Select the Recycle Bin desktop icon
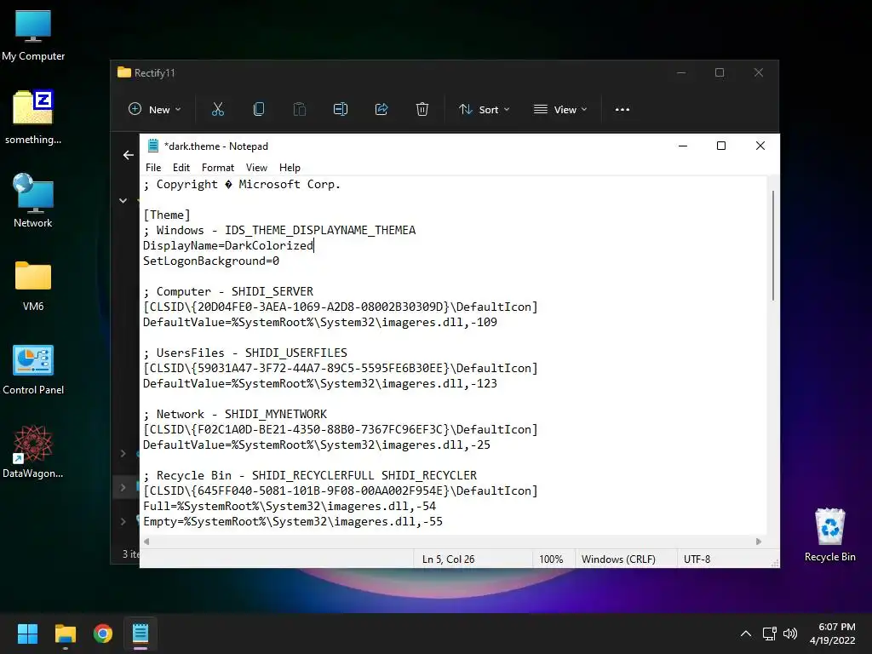The height and width of the screenshot is (654, 872). [829, 535]
